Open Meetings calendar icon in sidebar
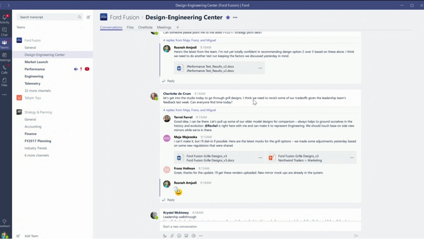 tap(5, 56)
